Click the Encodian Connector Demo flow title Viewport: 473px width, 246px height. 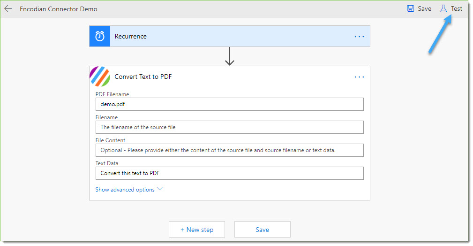[x=59, y=9]
